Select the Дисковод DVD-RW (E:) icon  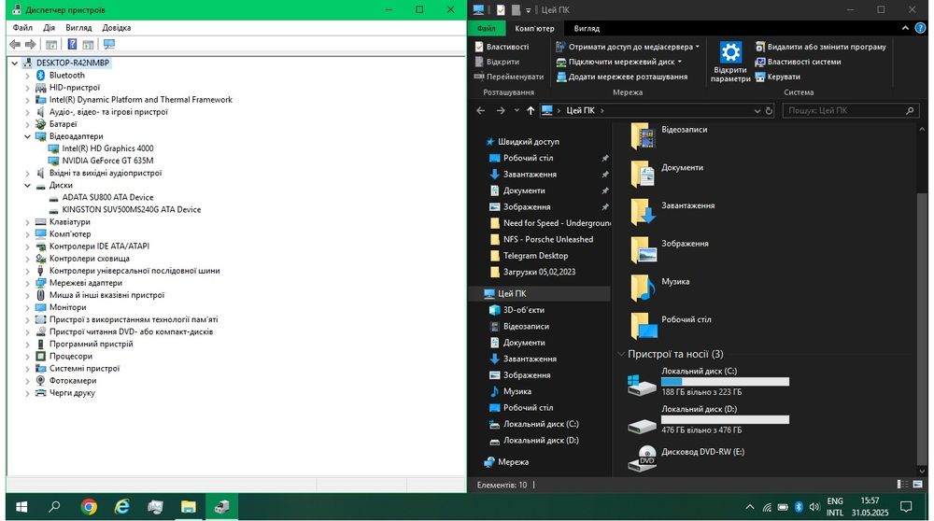click(643, 458)
